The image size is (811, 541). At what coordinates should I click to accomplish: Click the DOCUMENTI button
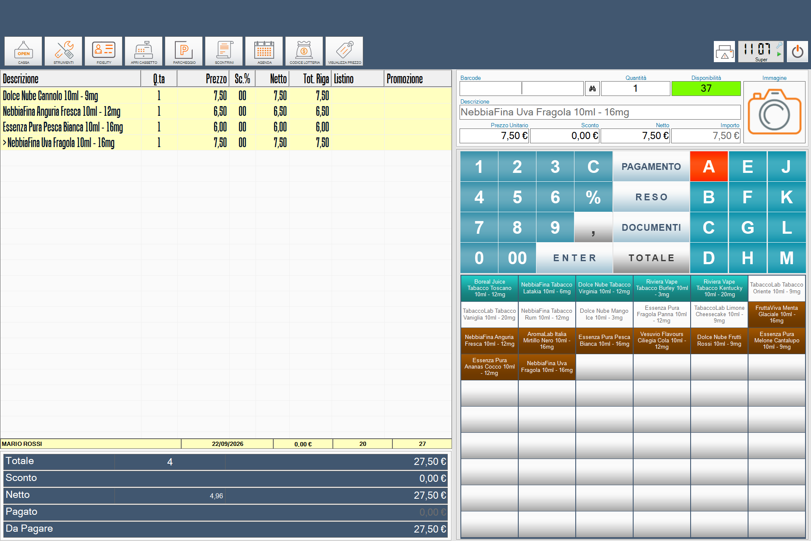(x=651, y=227)
